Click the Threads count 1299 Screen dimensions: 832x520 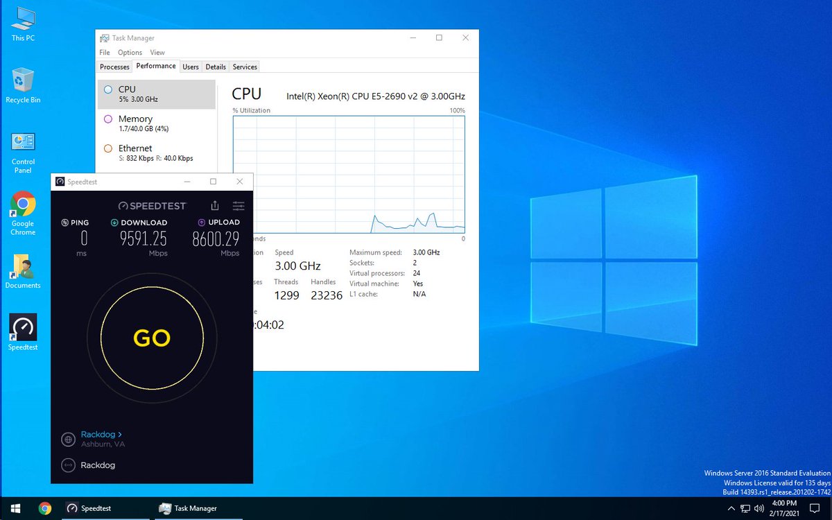(x=287, y=295)
